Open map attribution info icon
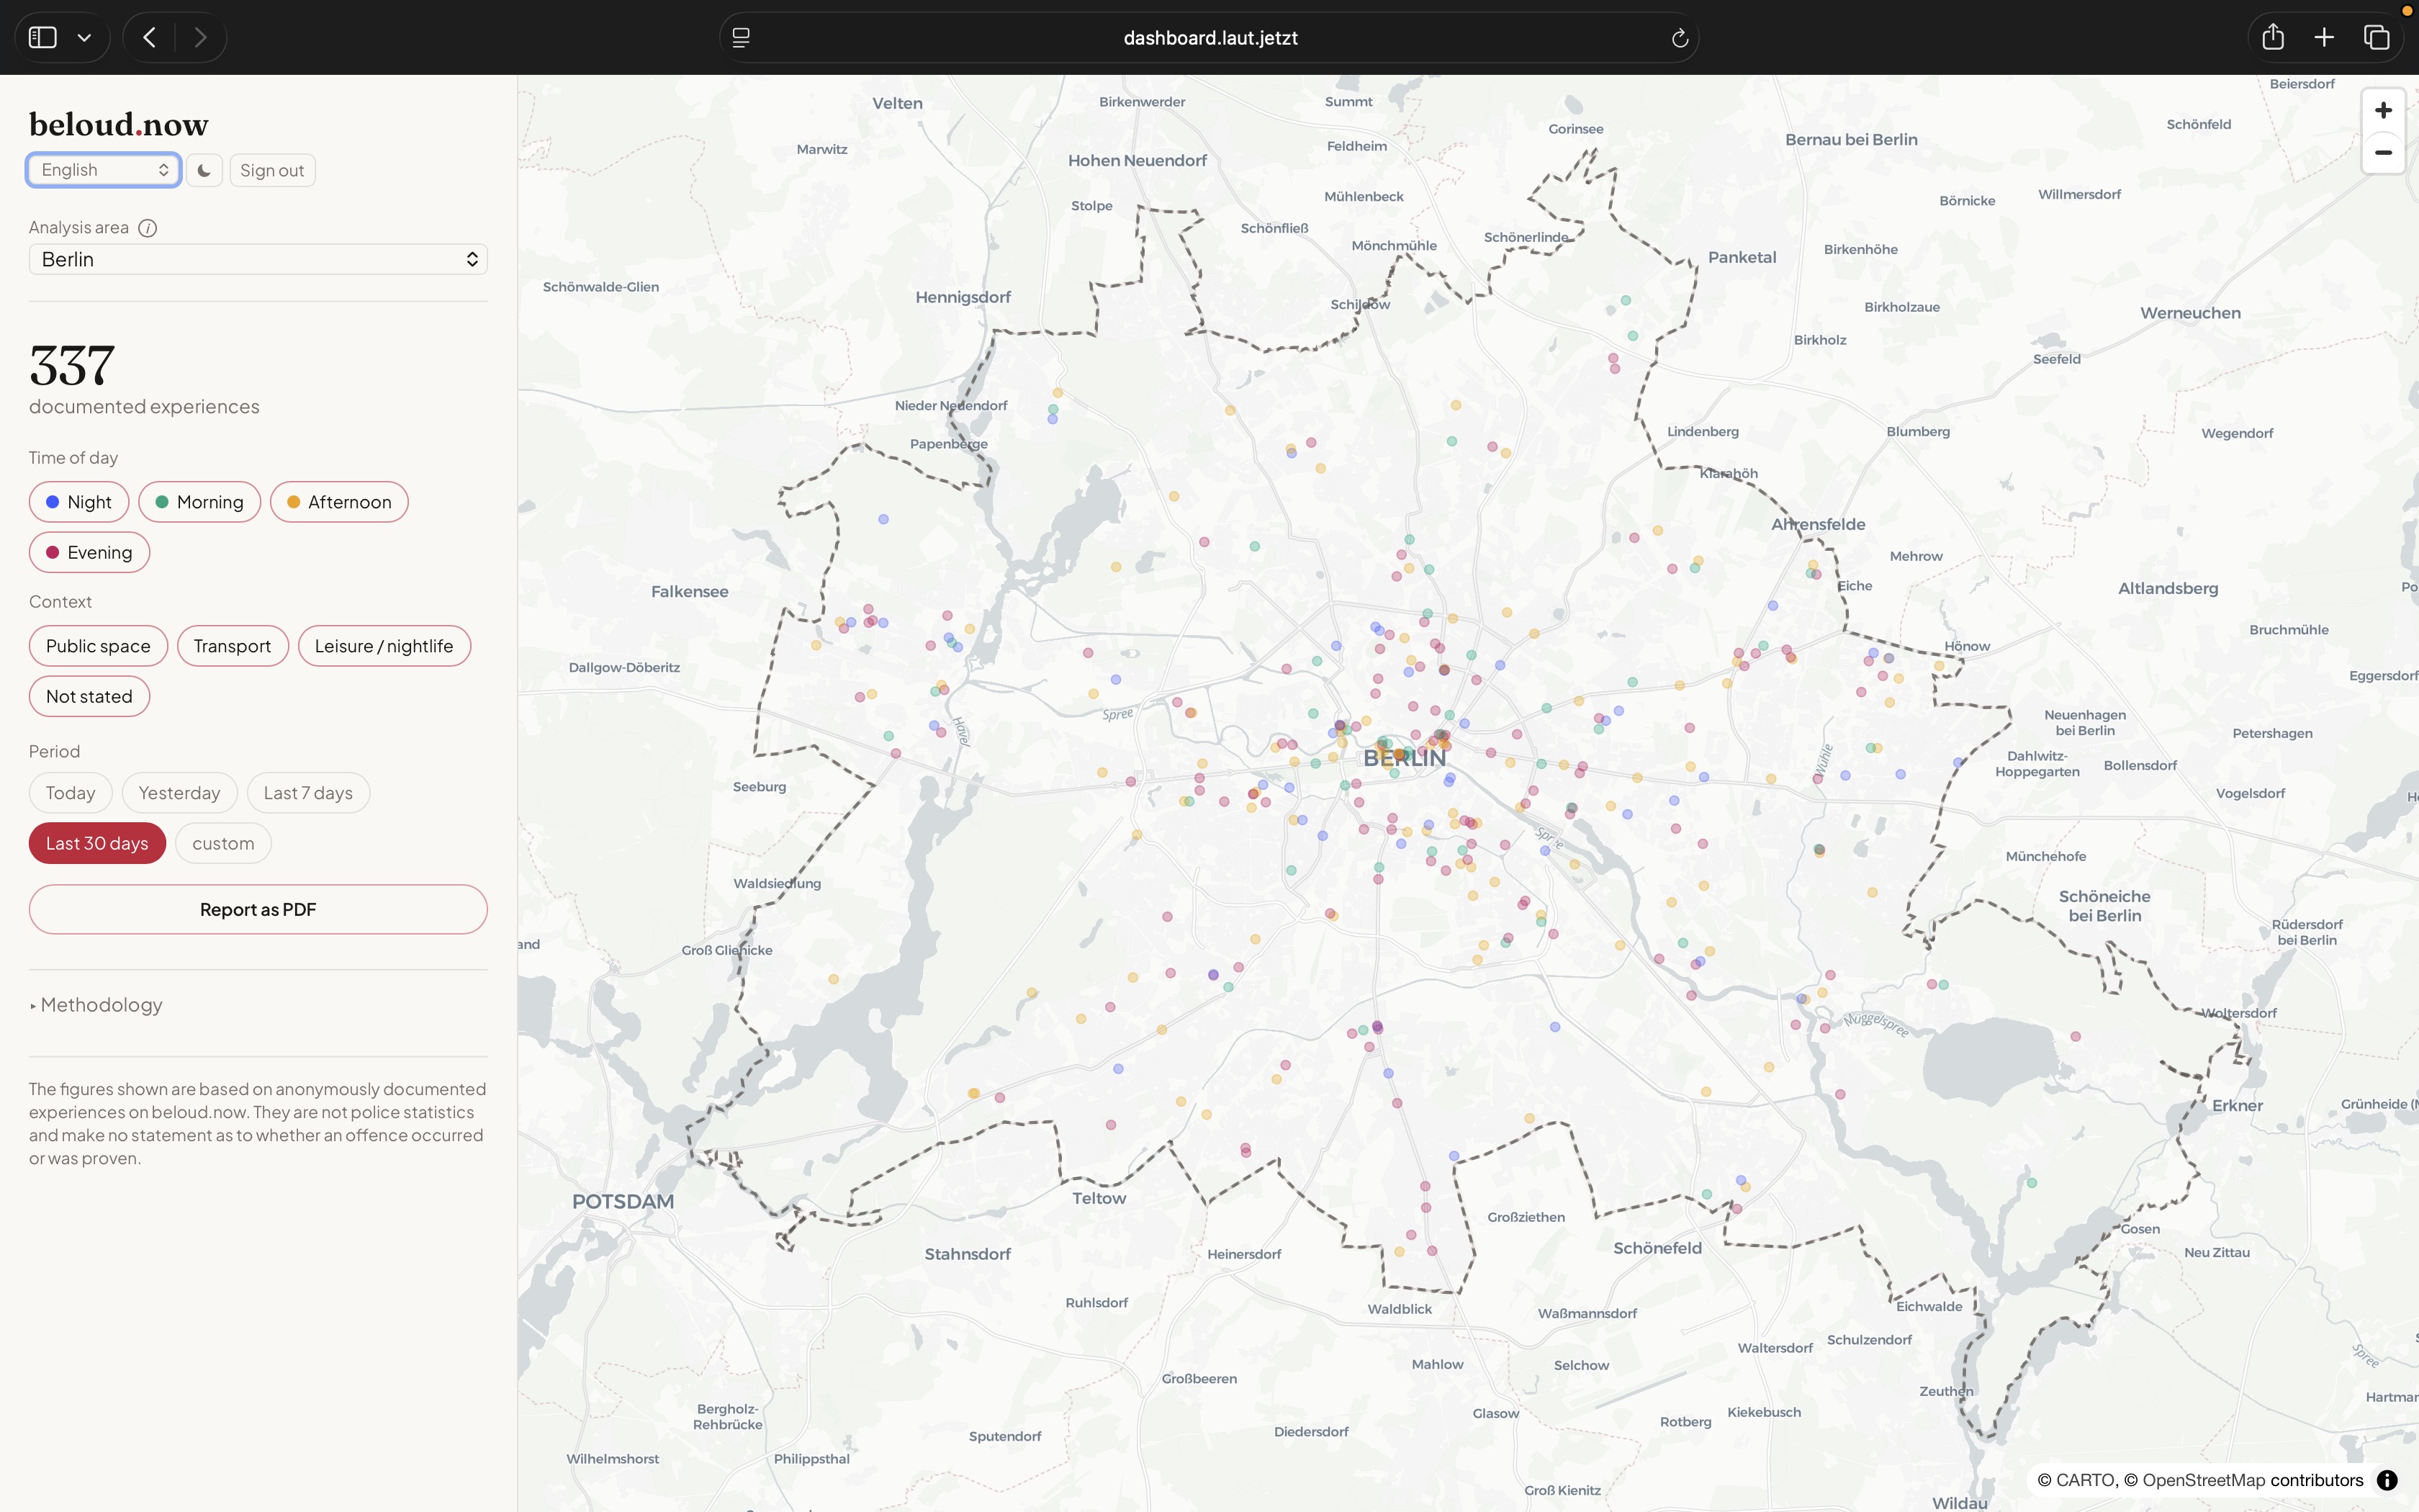Screen dimensions: 2419x1512 pyautogui.click(x=2387, y=1480)
